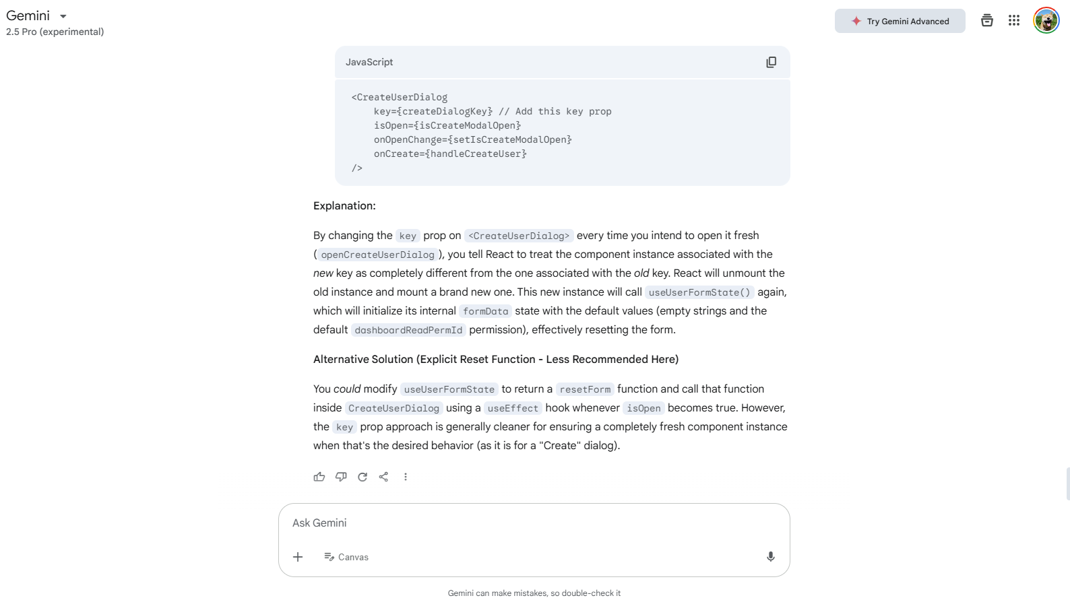Copy the JavaScript code block
This screenshot has height=598, width=1070.
point(771,62)
